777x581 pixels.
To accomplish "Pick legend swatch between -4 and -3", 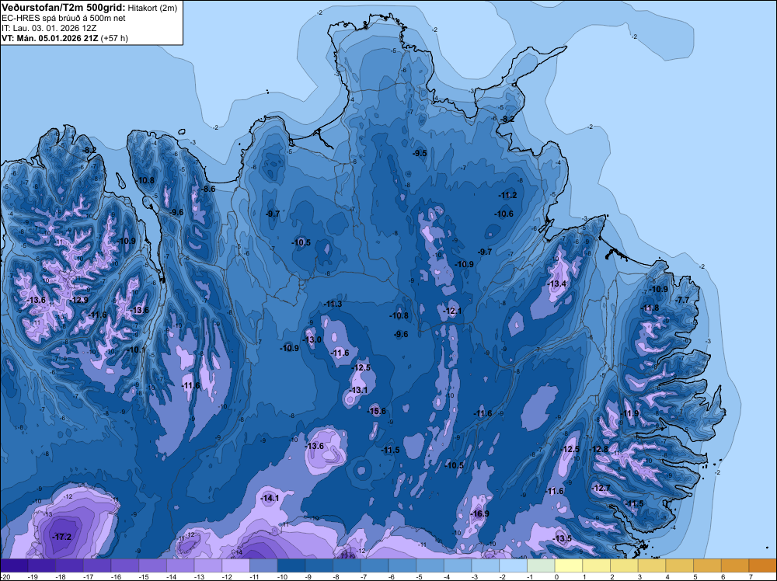I will click(x=458, y=565).
